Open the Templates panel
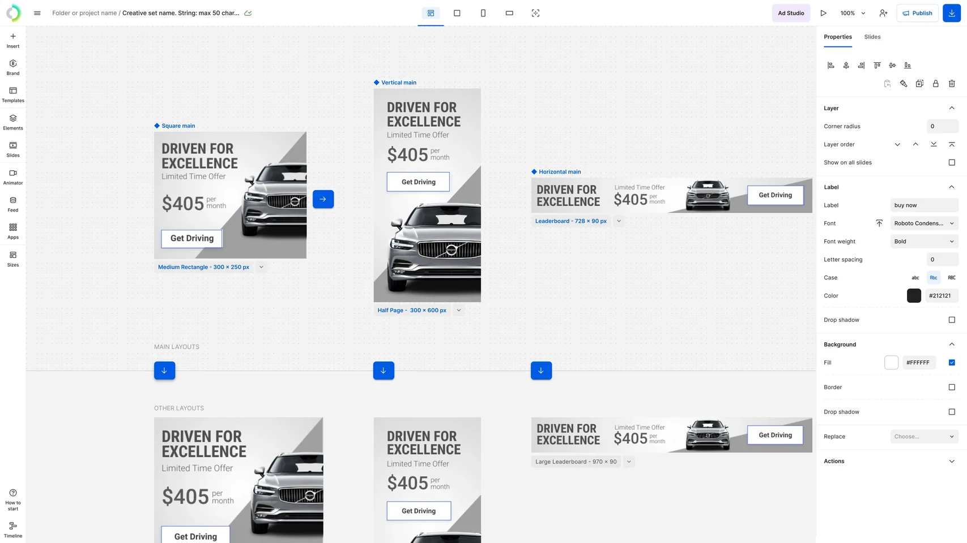 13,95
